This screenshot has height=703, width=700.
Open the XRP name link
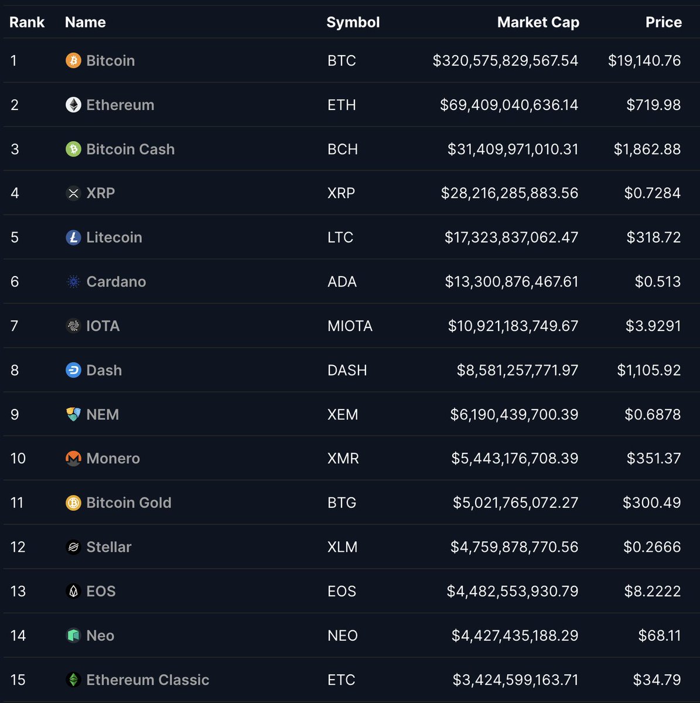coord(101,193)
